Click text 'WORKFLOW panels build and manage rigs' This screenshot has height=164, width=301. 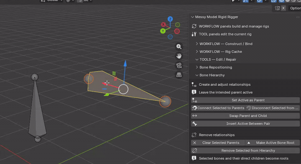[234, 26]
